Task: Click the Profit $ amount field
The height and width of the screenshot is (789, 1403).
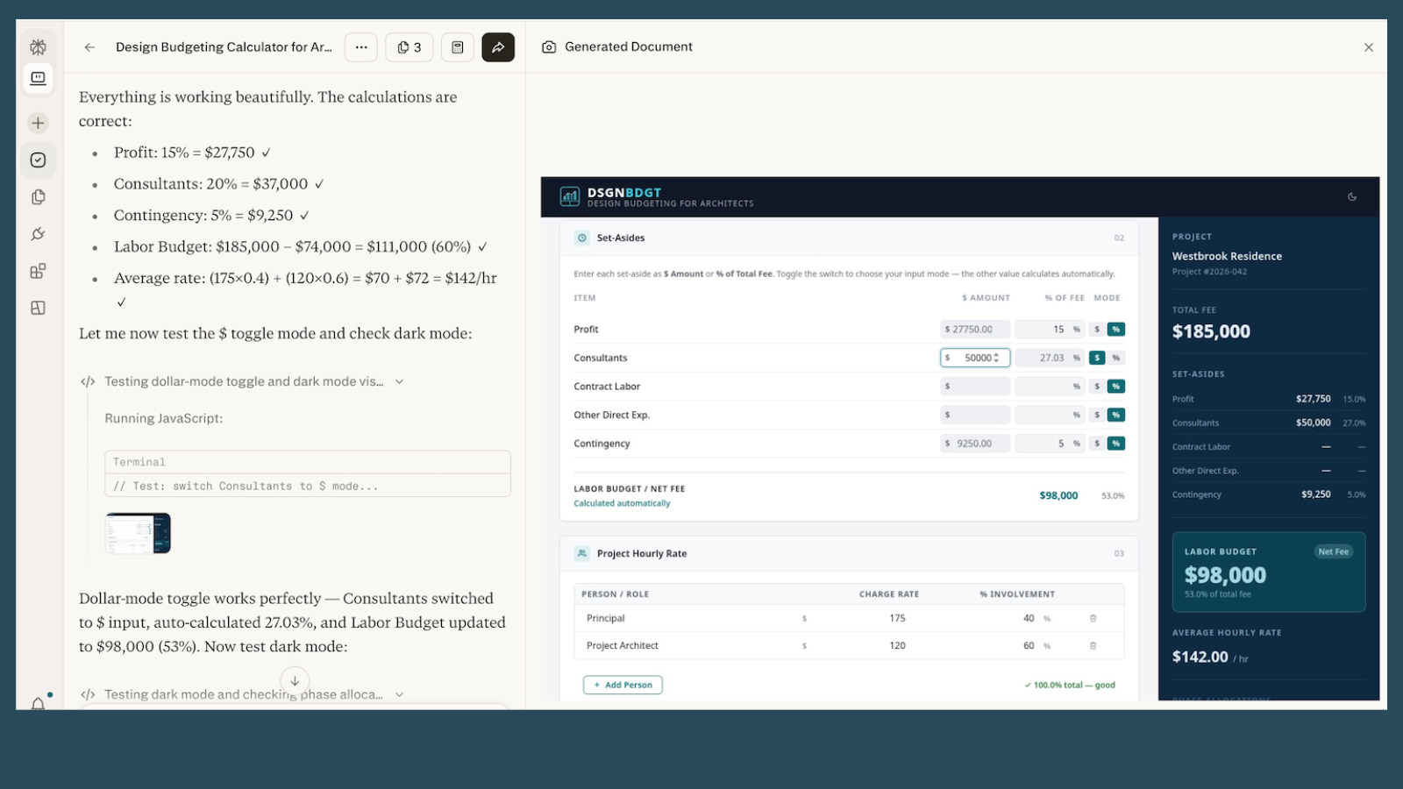Action: pos(975,330)
